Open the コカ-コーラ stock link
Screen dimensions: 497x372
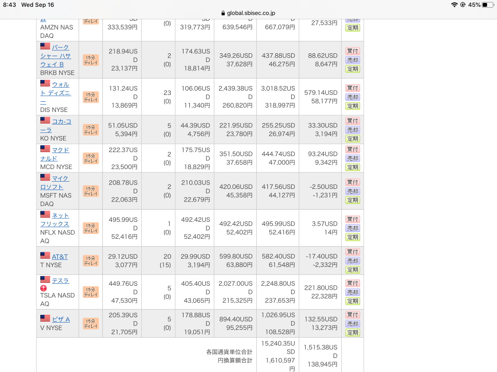coord(56,125)
